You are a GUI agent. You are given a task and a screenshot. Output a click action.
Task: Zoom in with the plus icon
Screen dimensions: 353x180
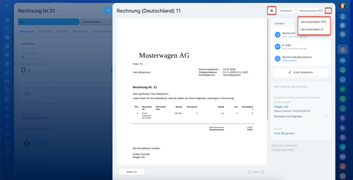point(262,172)
